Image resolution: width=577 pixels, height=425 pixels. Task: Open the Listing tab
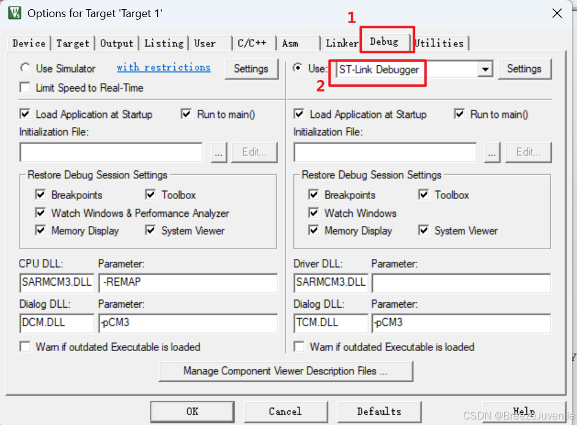tap(164, 43)
